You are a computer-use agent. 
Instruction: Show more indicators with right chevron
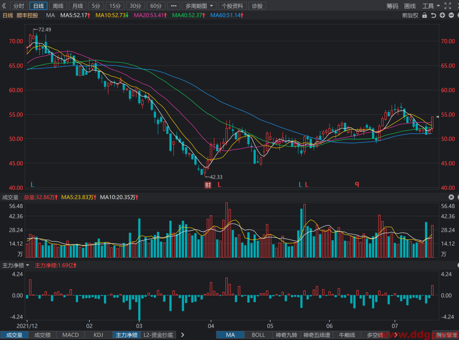click(x=183, y=335)
